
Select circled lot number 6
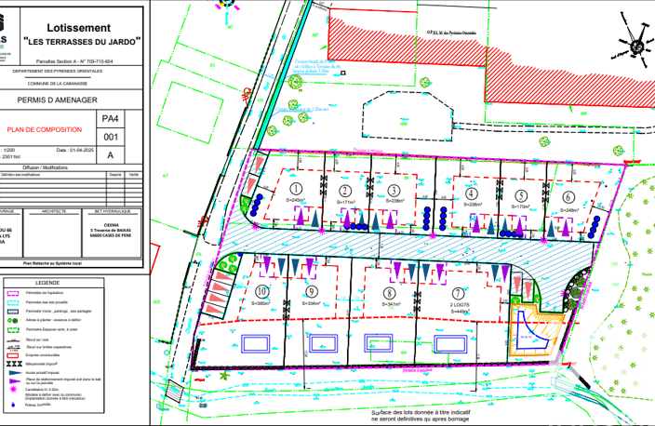(568, 197)
